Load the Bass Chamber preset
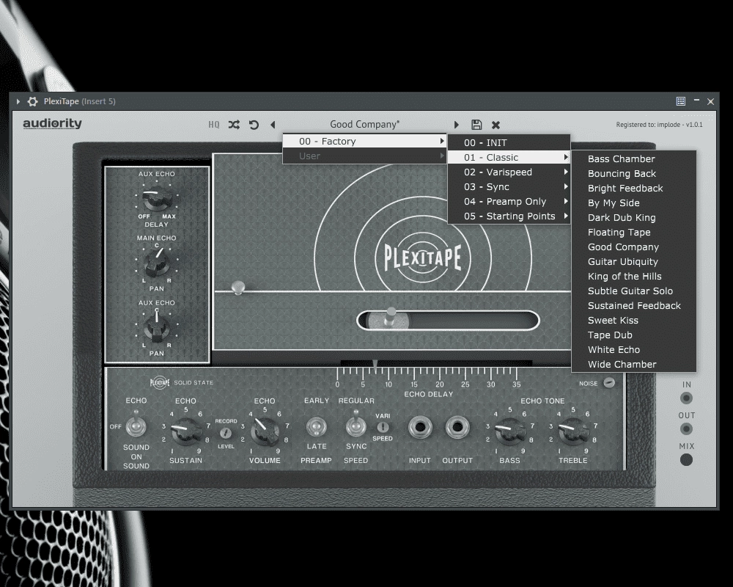 click(x=634, y=158)
